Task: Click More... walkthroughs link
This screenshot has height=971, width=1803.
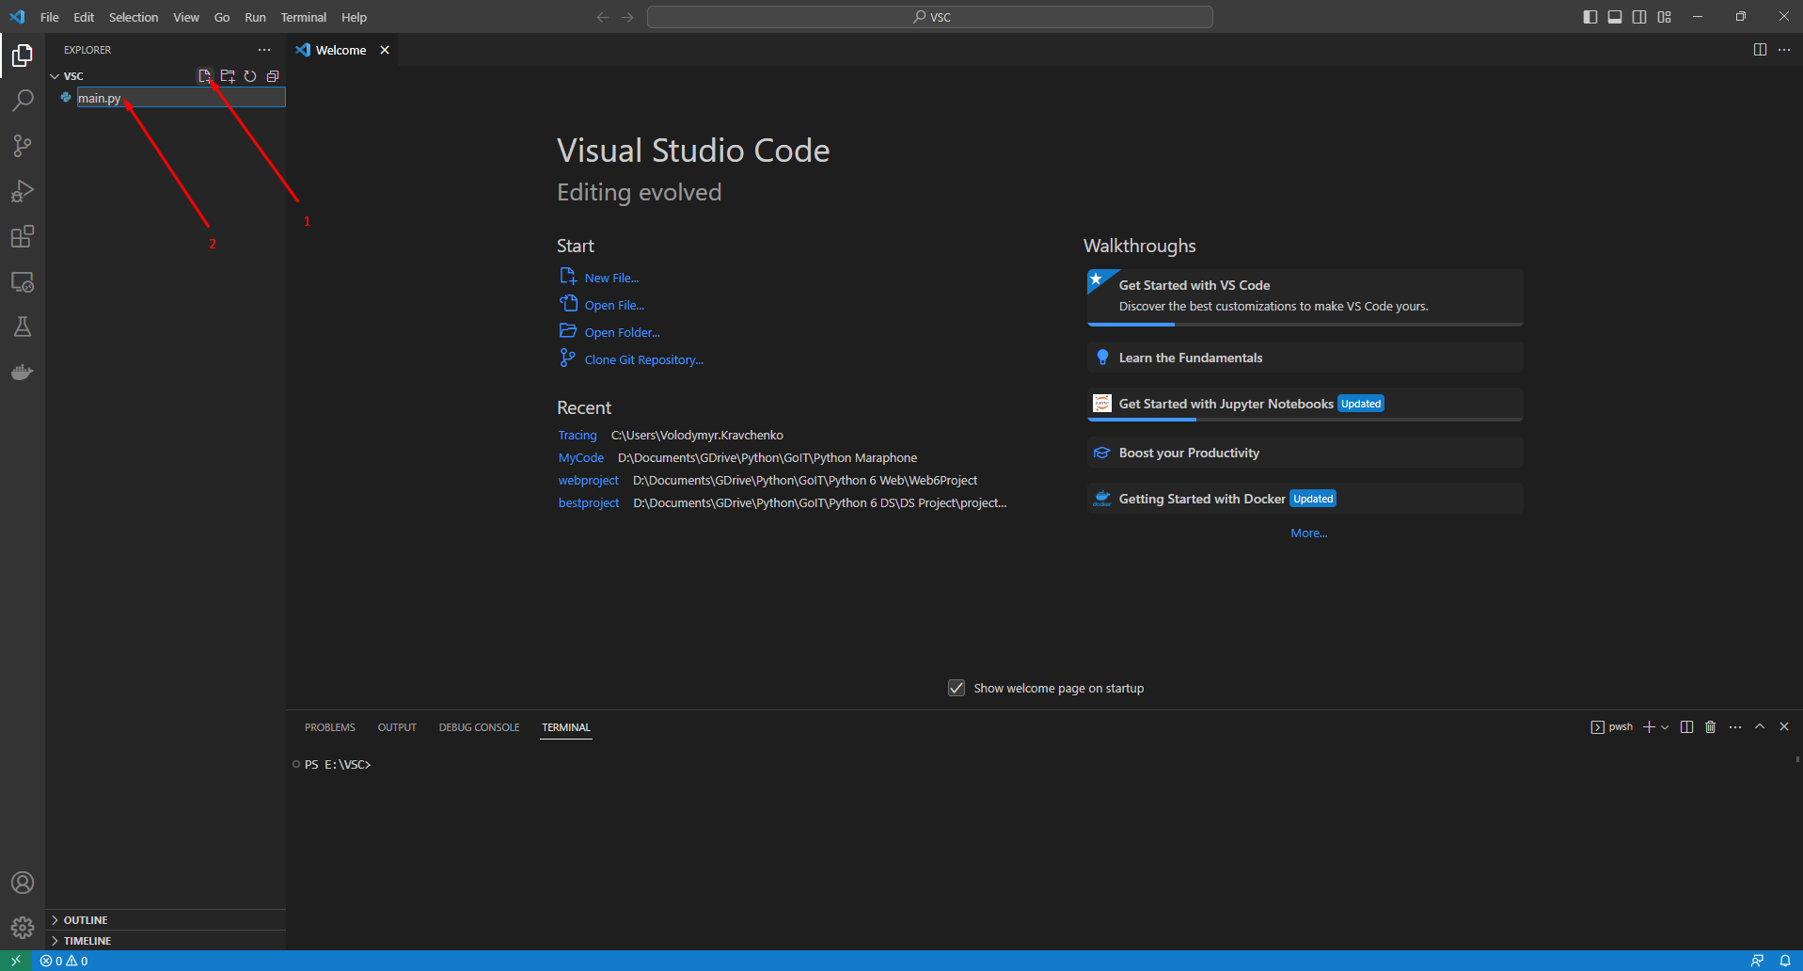Action: [x=1309, y=533]
